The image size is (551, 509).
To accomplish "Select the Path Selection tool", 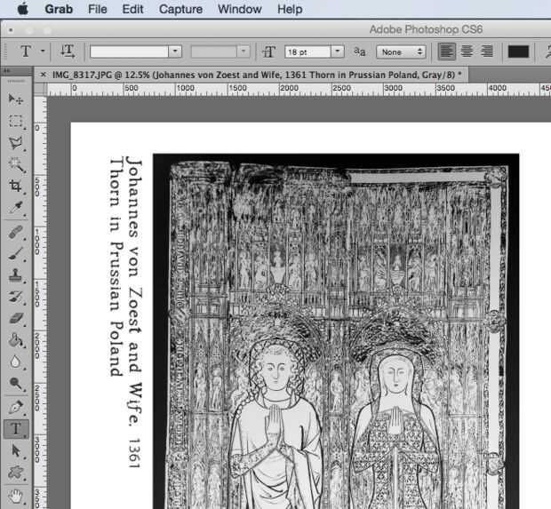I will click(x=15, y=450).
